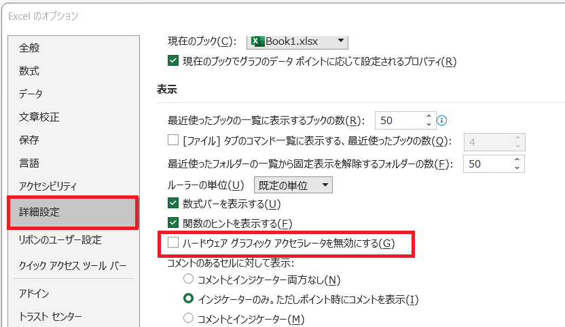The image size is (565, 327).
Task: Open the ルーラーの単位 dropdown
Action: tap(293, 185)
